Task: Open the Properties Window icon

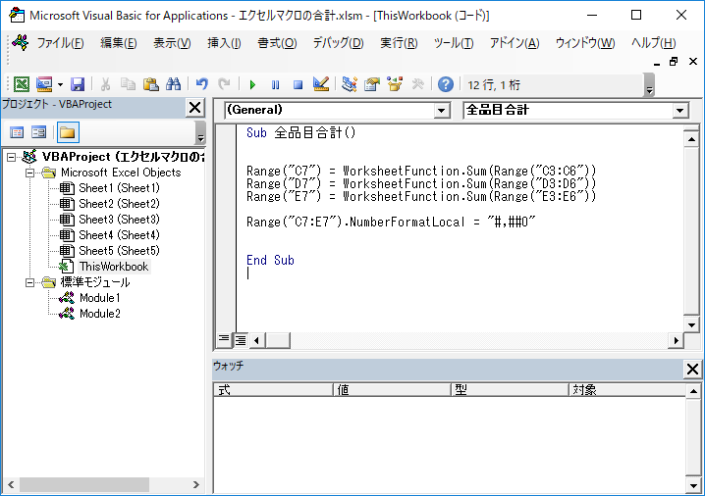Action: [372, 84]
